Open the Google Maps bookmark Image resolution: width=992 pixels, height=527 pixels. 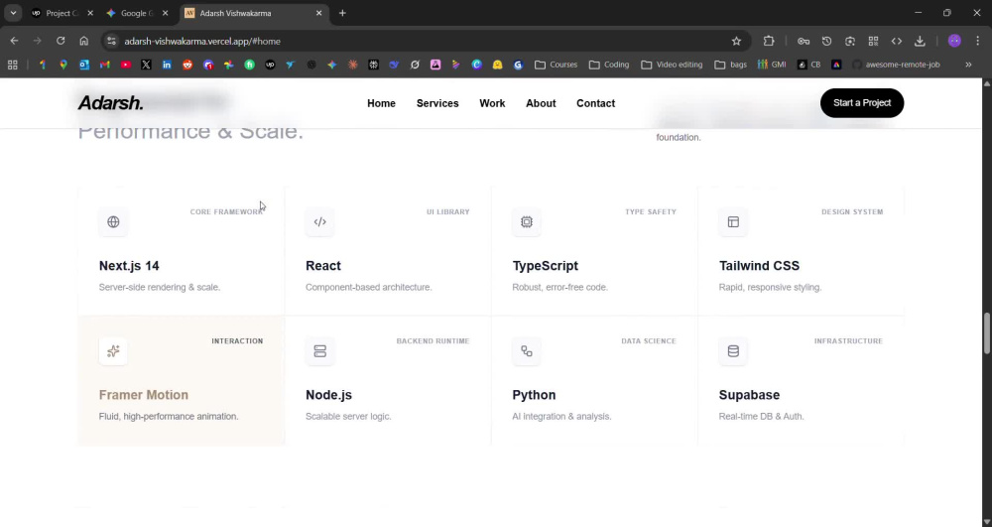(x=63, y=65)
